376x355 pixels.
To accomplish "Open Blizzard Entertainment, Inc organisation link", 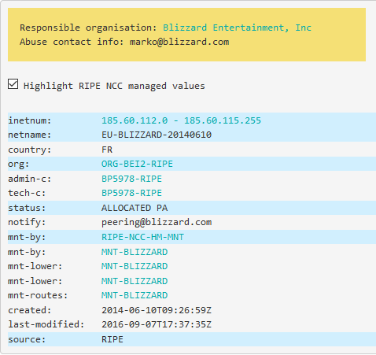I will 237,28.
